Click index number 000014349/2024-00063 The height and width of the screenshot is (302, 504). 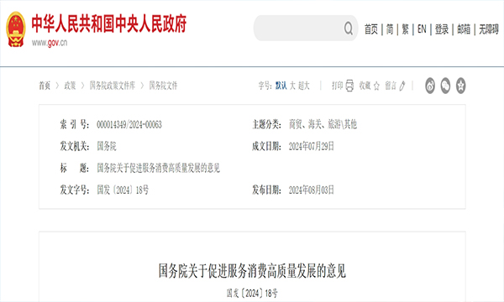click(x=129, y=124)
